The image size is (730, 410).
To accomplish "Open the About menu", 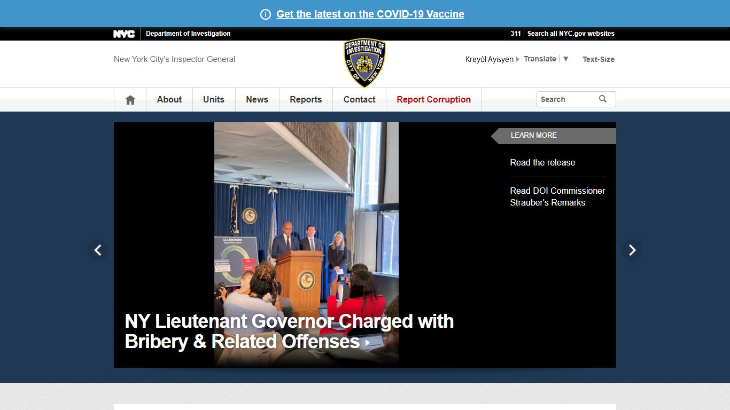I will click(x=169, y=99).
